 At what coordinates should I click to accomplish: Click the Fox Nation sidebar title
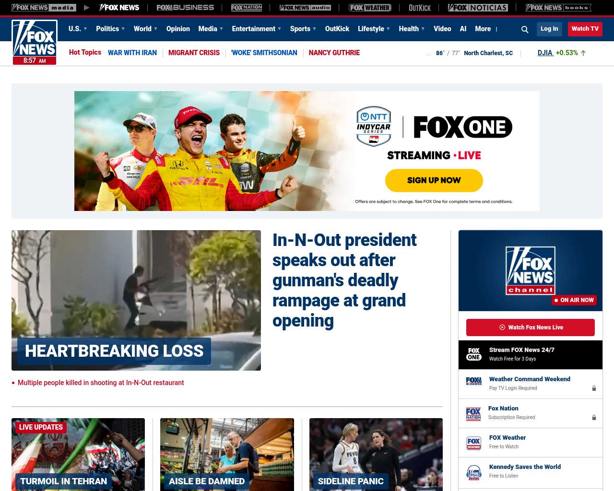[x=503, y=409]
